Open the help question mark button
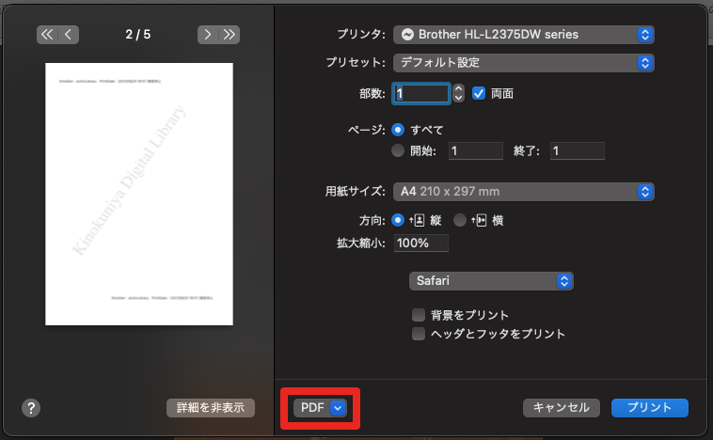This screenshot has height=440, width=713. pos(30,407)
